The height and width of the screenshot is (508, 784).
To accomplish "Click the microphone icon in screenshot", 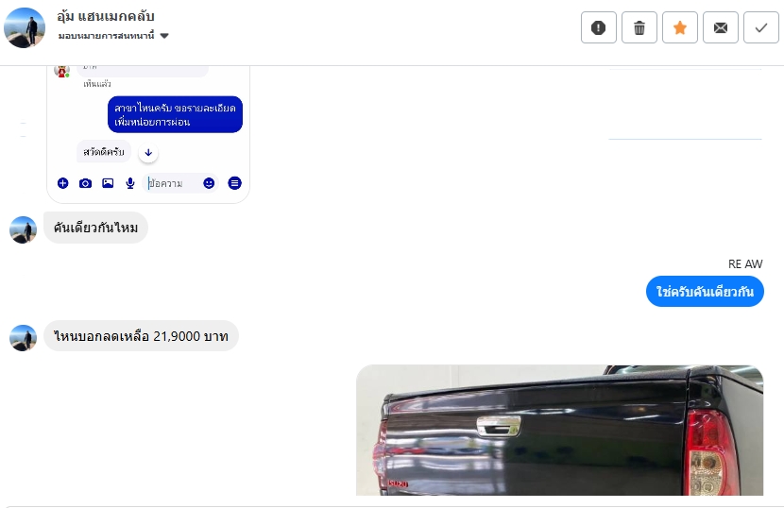I will click(x=130, y=183).
